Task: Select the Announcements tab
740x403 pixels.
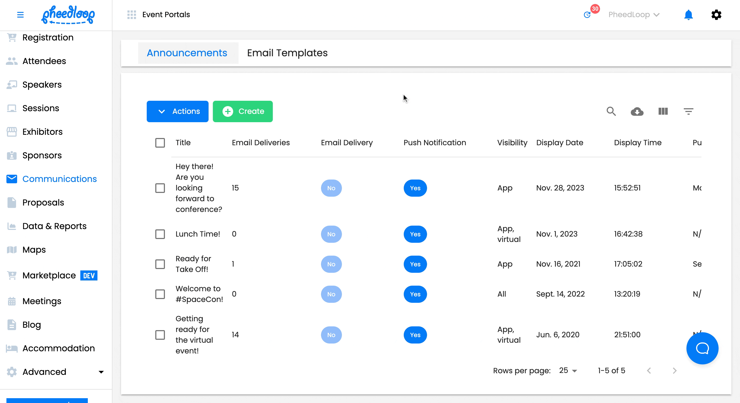Action: click(187, 53)
